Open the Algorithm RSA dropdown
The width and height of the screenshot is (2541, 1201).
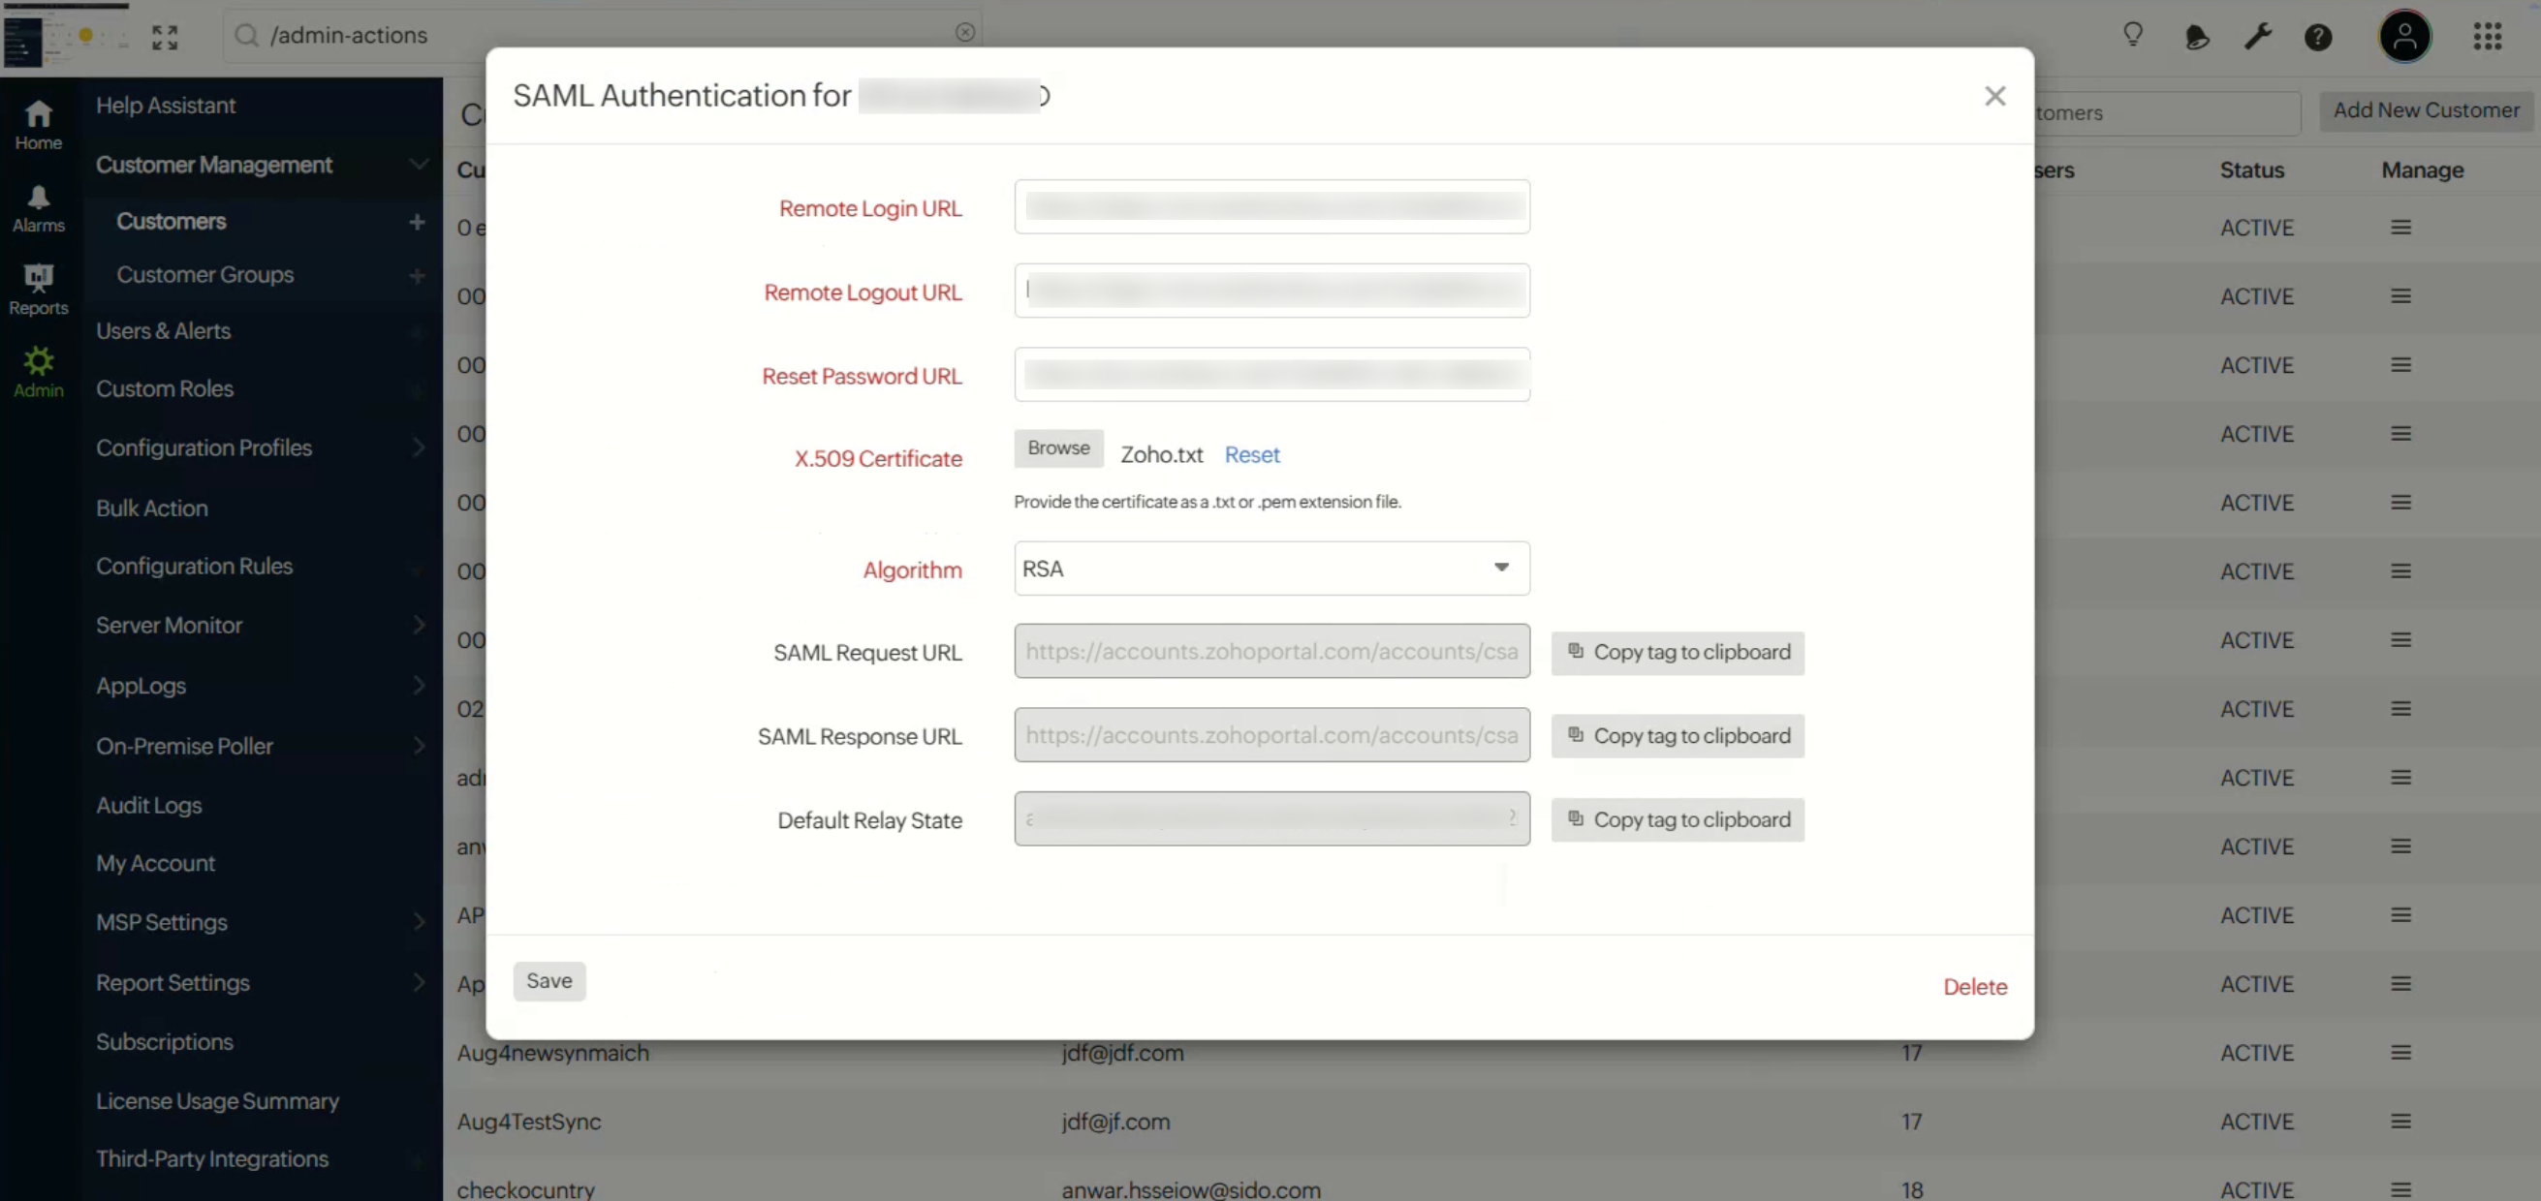[x=1270, y=568]
